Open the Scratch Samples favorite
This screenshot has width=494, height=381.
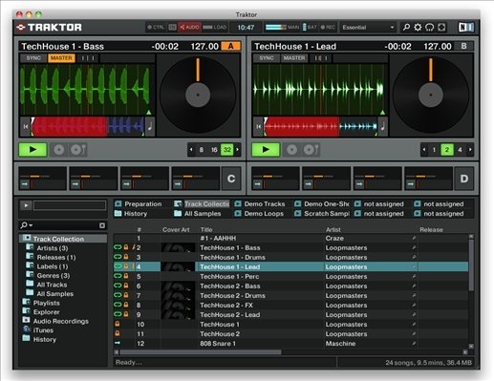coord(322,213)
